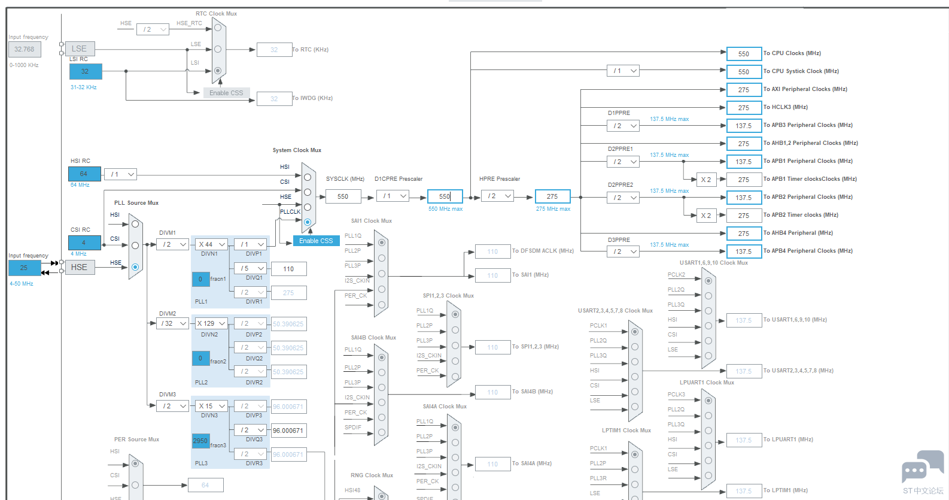The height and width of the screenshot is (500, 949).
Task: Open DIVM1 divider dropdown
Action: click(x=172, y=244)
